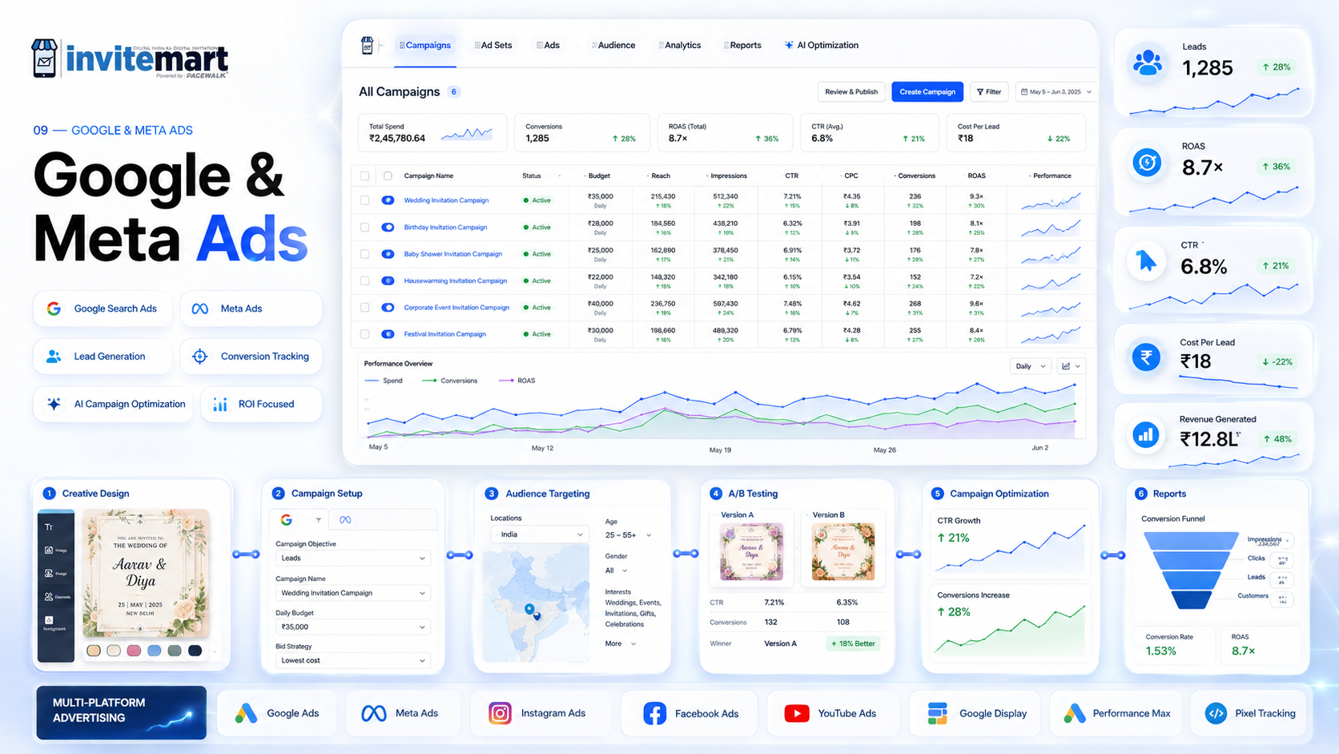Image resolution: width=1339 pixels, height=754 pixels.
Task: Click the invitemart logo icon
Action: click(x=45, y=58)
